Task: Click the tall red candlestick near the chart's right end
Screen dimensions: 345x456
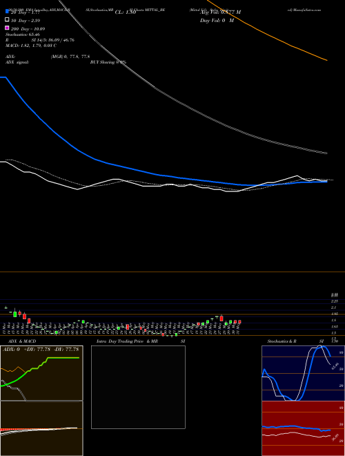Action: (x=221, y=318)
